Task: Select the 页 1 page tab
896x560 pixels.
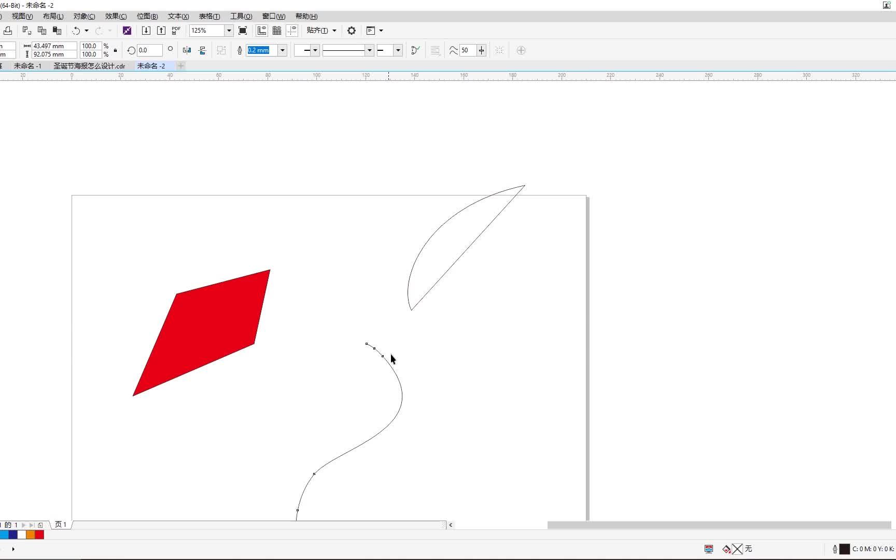Action: tap(61, 525)
